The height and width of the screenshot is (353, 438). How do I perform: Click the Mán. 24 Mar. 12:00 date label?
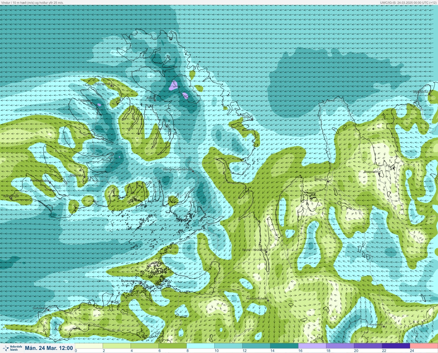coord(49,348)
